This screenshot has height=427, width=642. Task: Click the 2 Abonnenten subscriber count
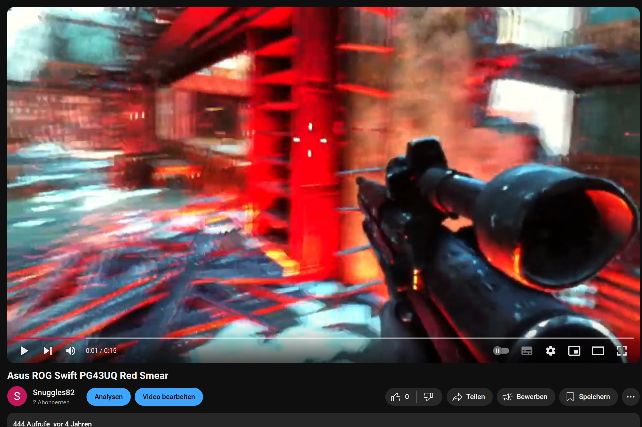(x=51, y=402)
